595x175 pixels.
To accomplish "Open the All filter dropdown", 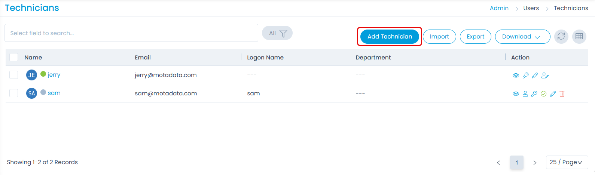I will click(277, 33).
